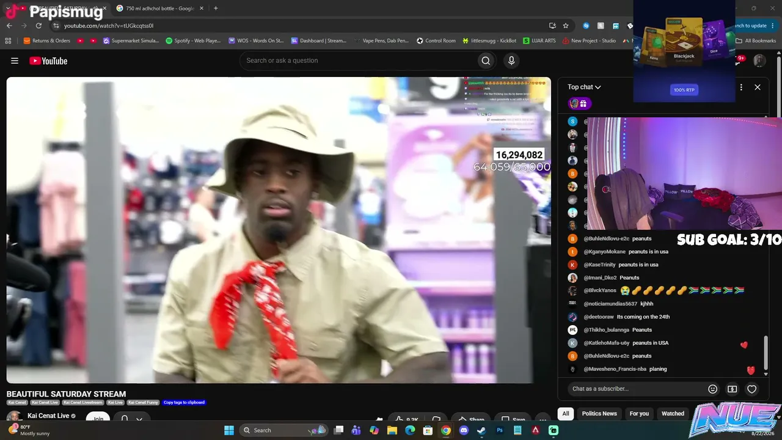Close the 750 ml alcohol bottle tab
The width and height of the screenshot is (782, 440).
(x=202, y=9)
